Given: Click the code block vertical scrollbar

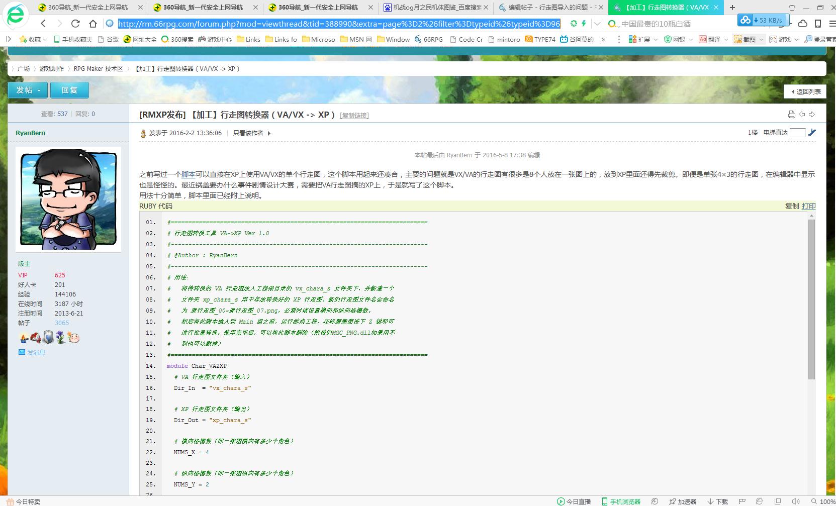Looking at the screenshot, I should click(x=811, y=299).
